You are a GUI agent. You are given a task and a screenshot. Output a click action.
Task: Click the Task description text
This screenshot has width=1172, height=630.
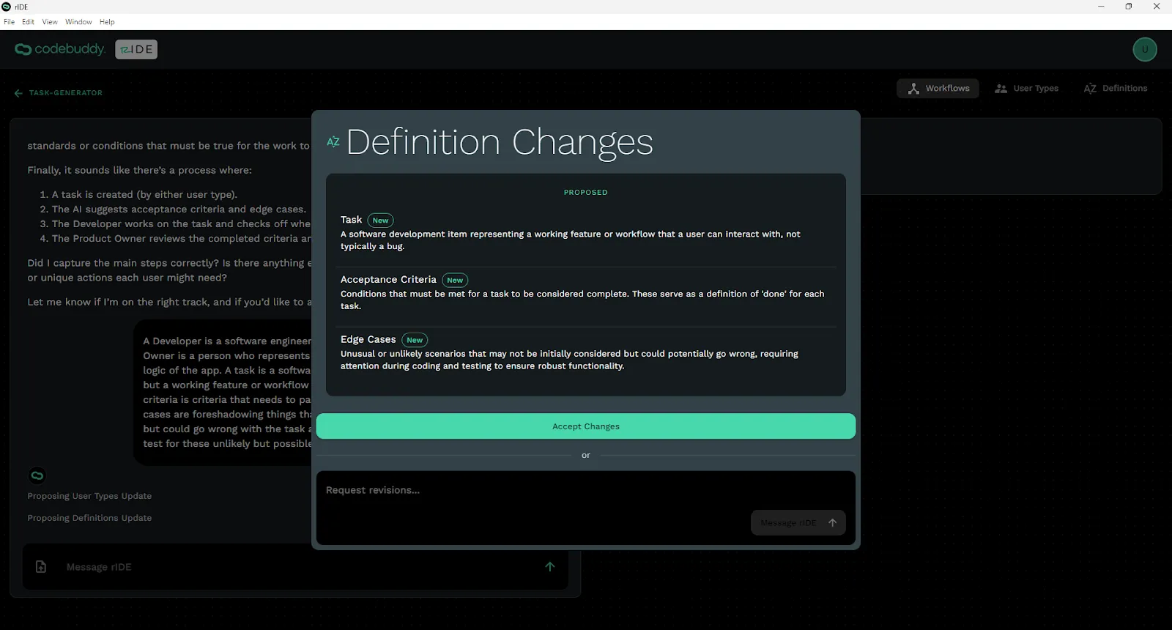coord(570,240)
